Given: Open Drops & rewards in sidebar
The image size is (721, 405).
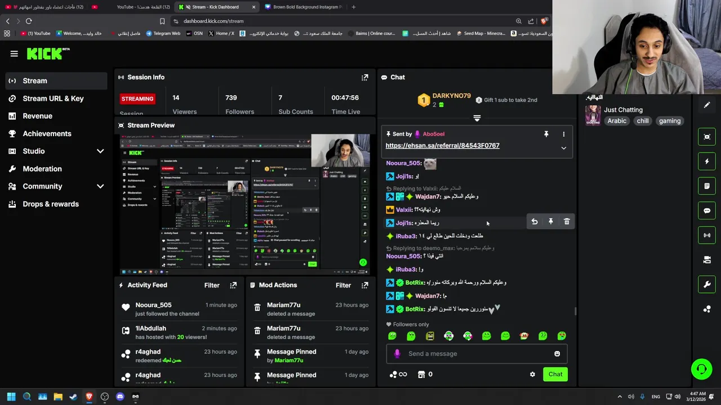Looking at the screenshot, I should [56, 204].
